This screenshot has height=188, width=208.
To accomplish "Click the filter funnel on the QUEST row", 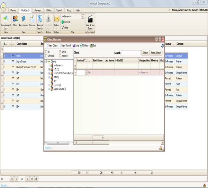I will [13, 56].
